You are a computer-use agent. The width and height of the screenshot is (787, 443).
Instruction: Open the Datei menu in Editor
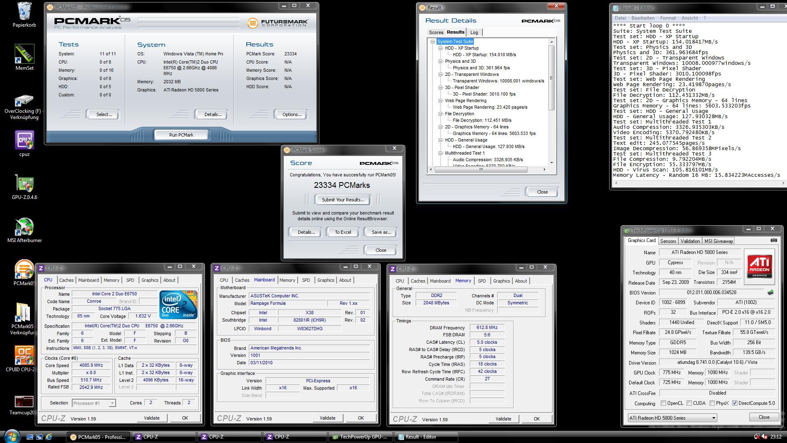point(620,18)
